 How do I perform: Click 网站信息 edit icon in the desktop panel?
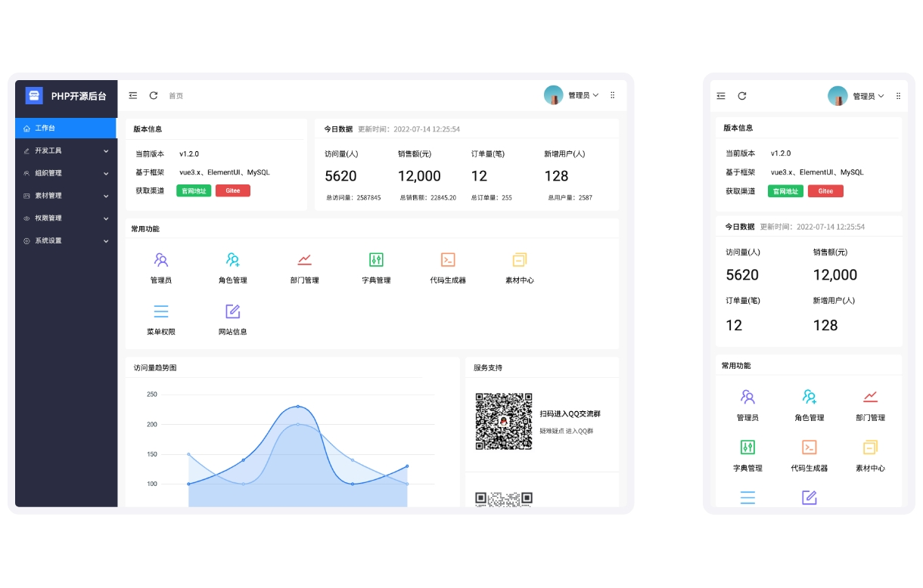233,311
